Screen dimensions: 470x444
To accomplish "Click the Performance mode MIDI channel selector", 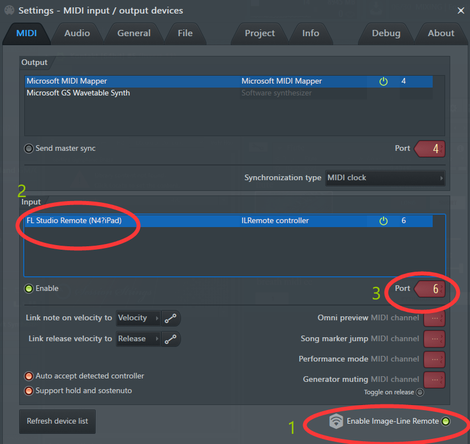I will pos(434,359).
